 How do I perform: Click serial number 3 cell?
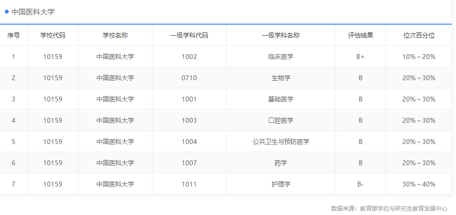[x=14, y=99]
